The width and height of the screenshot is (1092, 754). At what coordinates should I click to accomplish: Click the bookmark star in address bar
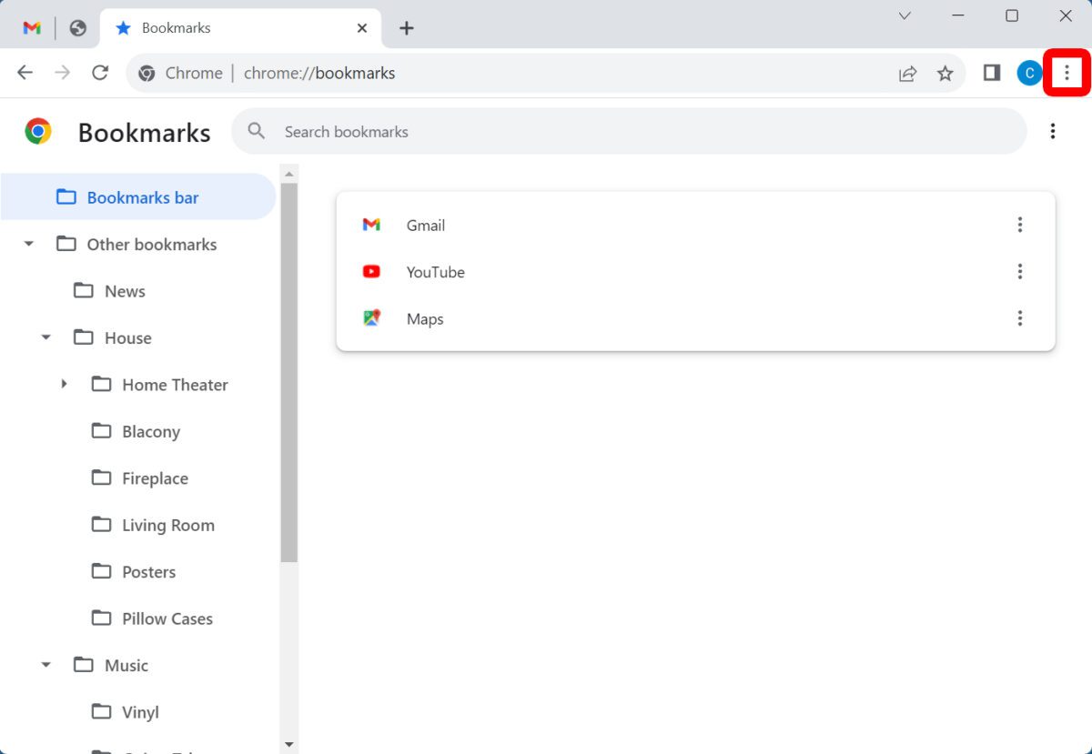click(x=945, y=74)
